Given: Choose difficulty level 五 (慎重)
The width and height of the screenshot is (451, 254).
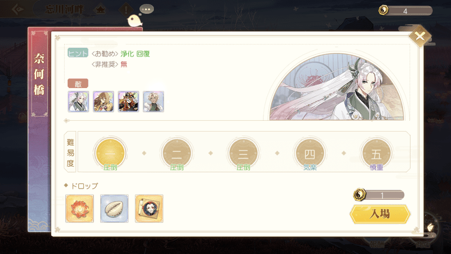Looking at the screenshot, I should [376, 153].
